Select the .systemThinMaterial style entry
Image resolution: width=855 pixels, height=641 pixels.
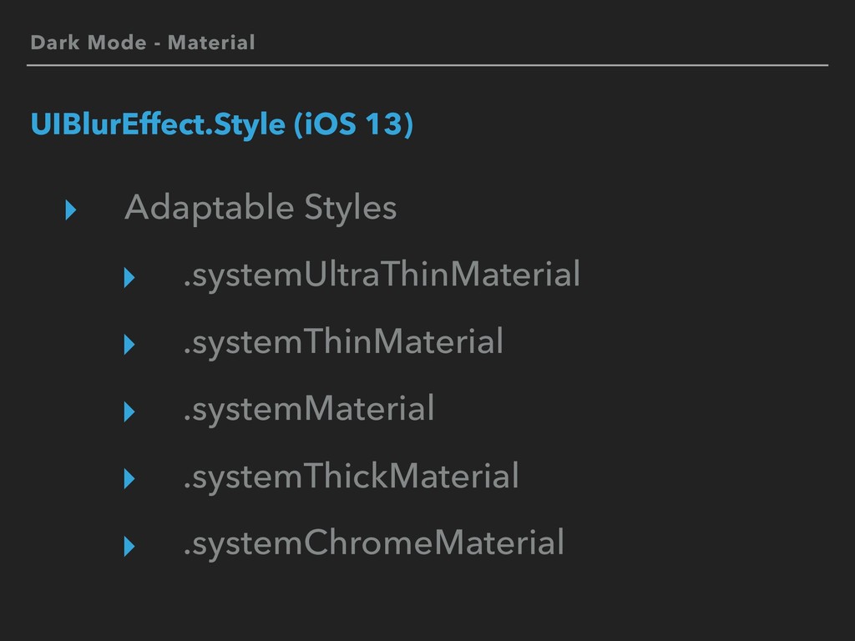343,342
